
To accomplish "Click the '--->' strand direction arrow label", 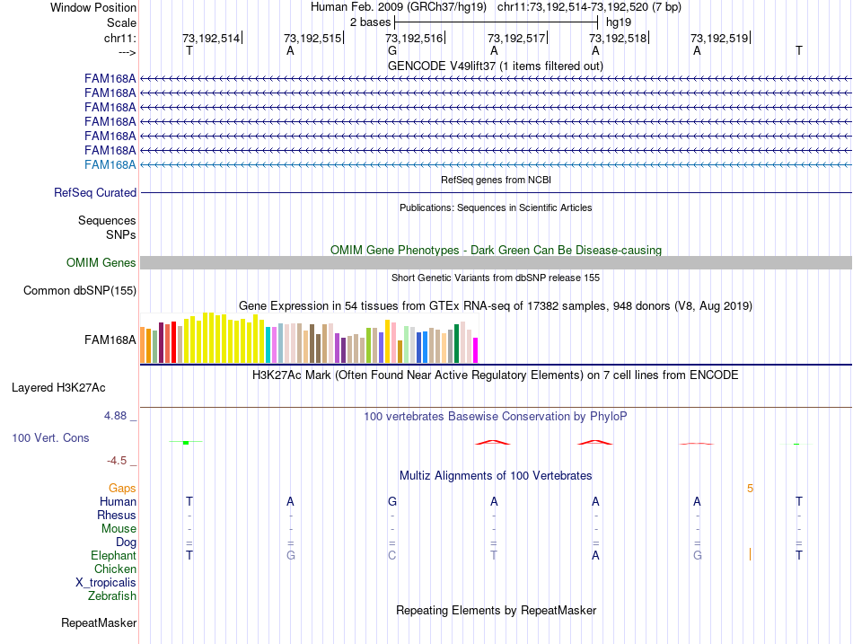I will click(x=128, y=52).
